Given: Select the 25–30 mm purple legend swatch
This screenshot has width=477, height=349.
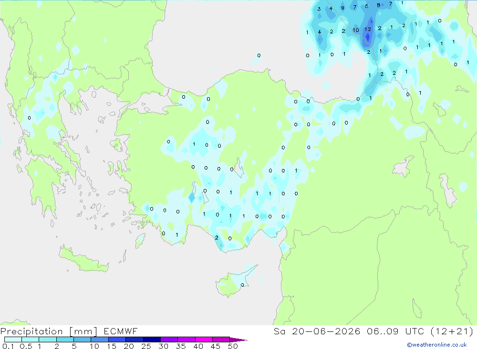Looking at the screenshot, I should point(152,339).
